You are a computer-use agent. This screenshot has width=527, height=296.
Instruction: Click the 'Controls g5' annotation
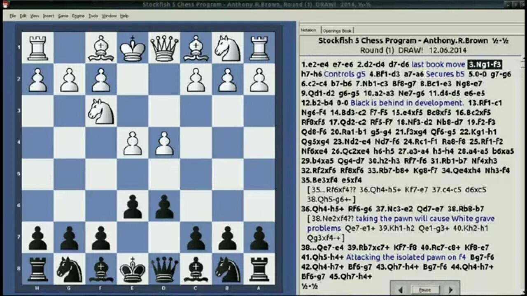pos(345,74)
